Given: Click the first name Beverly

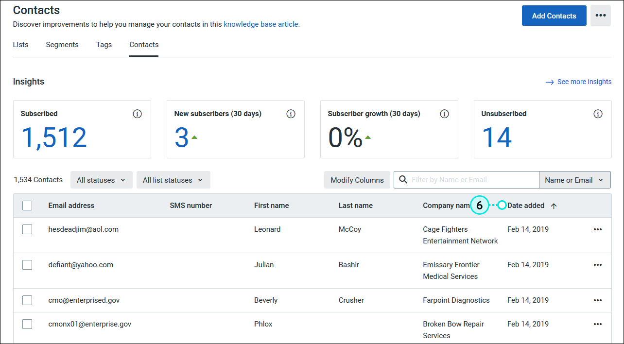Looking at the screenshot, I should [x=266, y=300].
